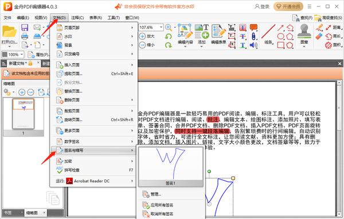This screenshot has height=219, width=344.
Task: Choose 插入页面 from the menu
Action: [x=94, y=65]
